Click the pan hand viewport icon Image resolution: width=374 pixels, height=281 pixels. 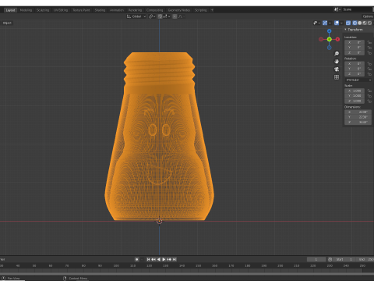point(337,62)
